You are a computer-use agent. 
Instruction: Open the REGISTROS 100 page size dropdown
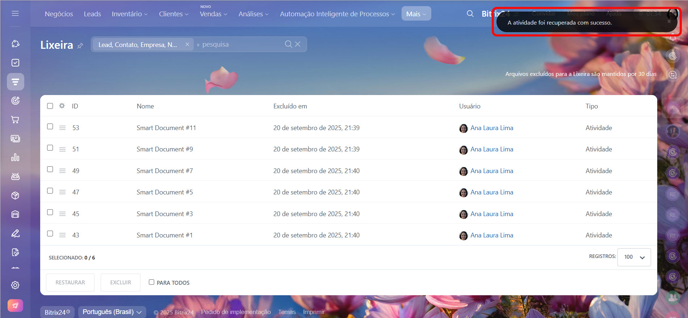click(x=634, y=257)
